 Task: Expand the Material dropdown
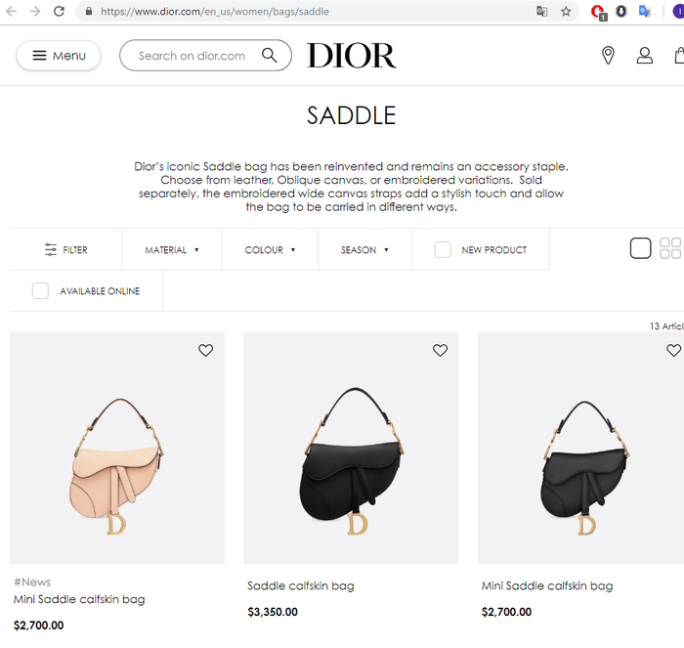coord(172,249)
